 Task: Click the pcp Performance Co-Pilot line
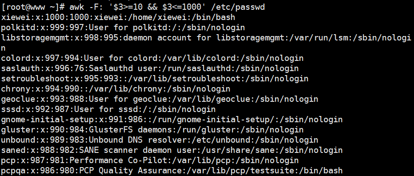click(150, 160)
